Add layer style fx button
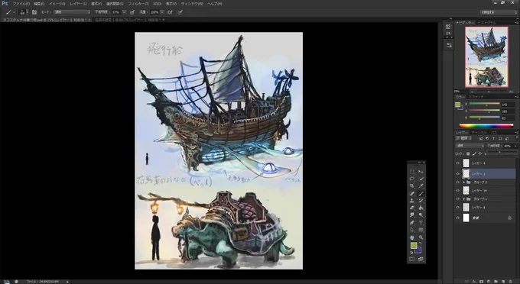Viewport: 520px width, 284px height. pyautogui.click(x=475, y=282)
